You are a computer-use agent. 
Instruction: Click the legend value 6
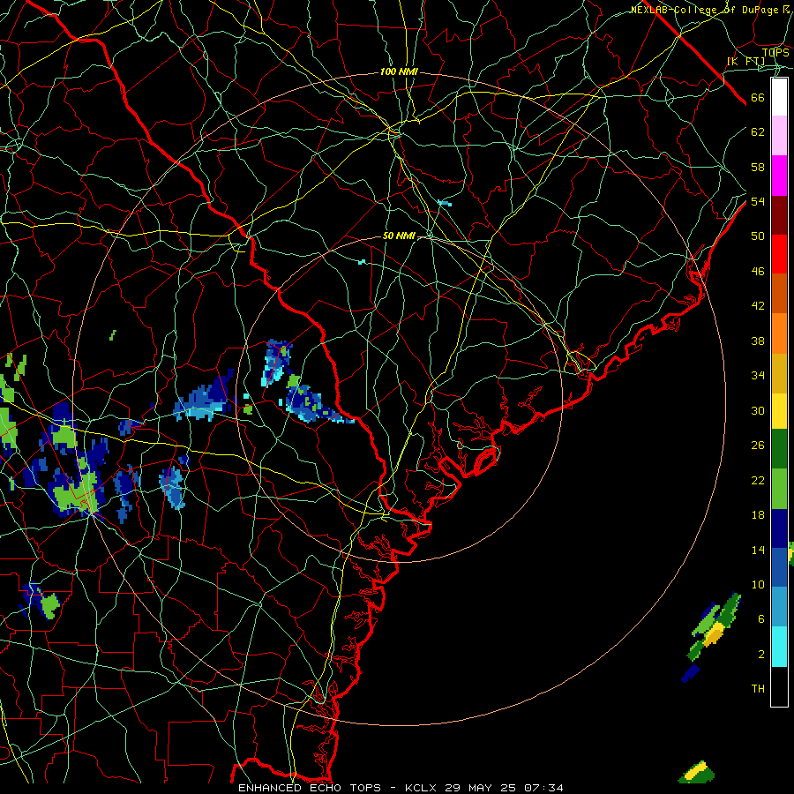(760, 618)
